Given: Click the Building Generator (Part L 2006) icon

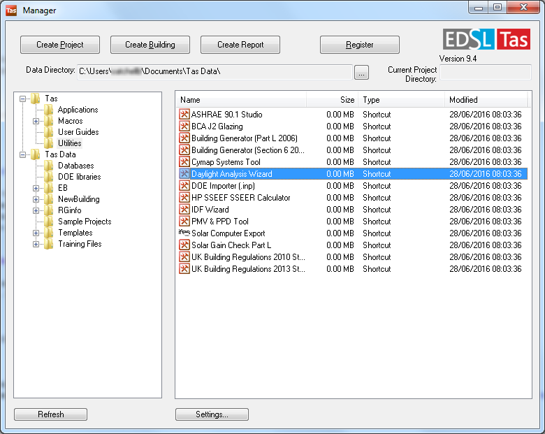Looking at the screenshot, I should (184, 138).
